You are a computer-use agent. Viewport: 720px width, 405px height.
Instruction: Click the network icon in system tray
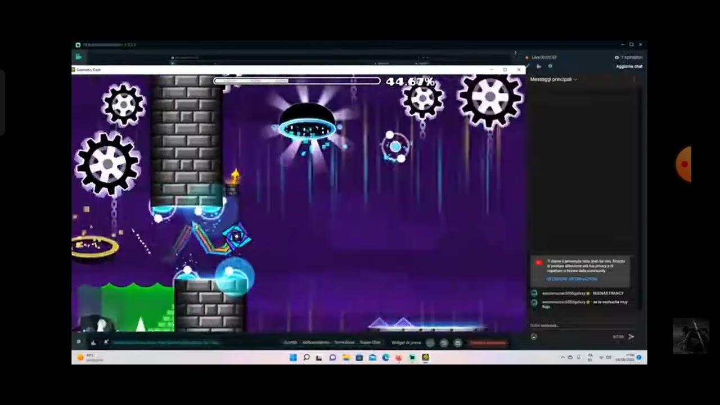[601, 358]
